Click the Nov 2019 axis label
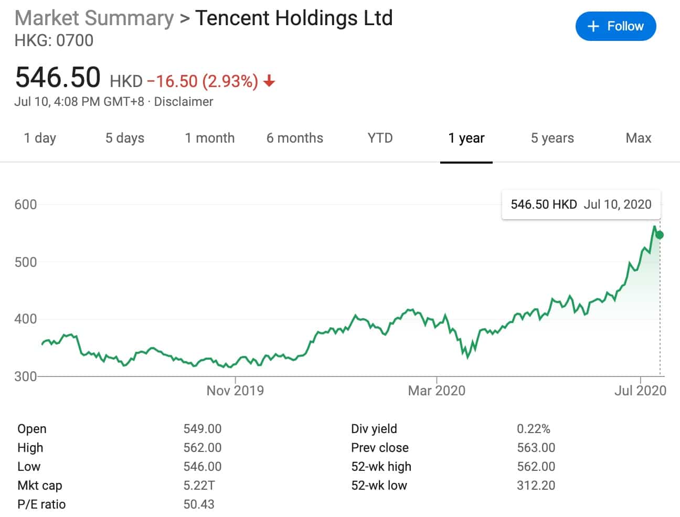Screen dimensions: 680x517 point(235,390)
